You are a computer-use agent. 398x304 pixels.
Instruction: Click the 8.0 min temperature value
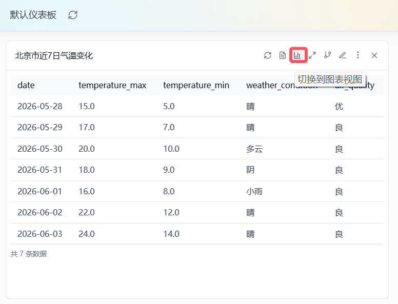point(169,191)
